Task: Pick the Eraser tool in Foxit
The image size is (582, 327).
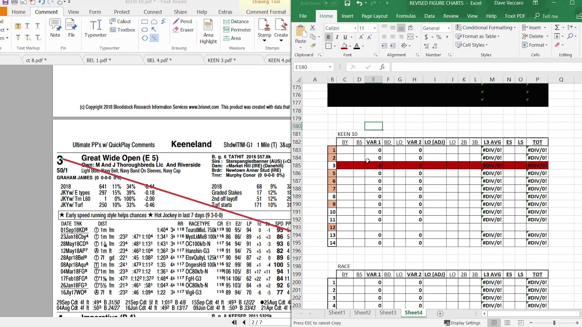Action: pos(183,30)
